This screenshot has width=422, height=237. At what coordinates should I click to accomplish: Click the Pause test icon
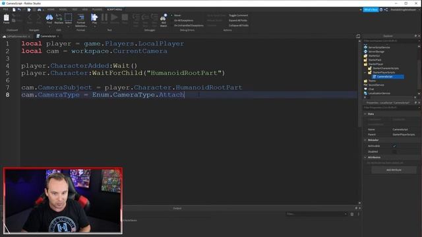click(104, 18)
